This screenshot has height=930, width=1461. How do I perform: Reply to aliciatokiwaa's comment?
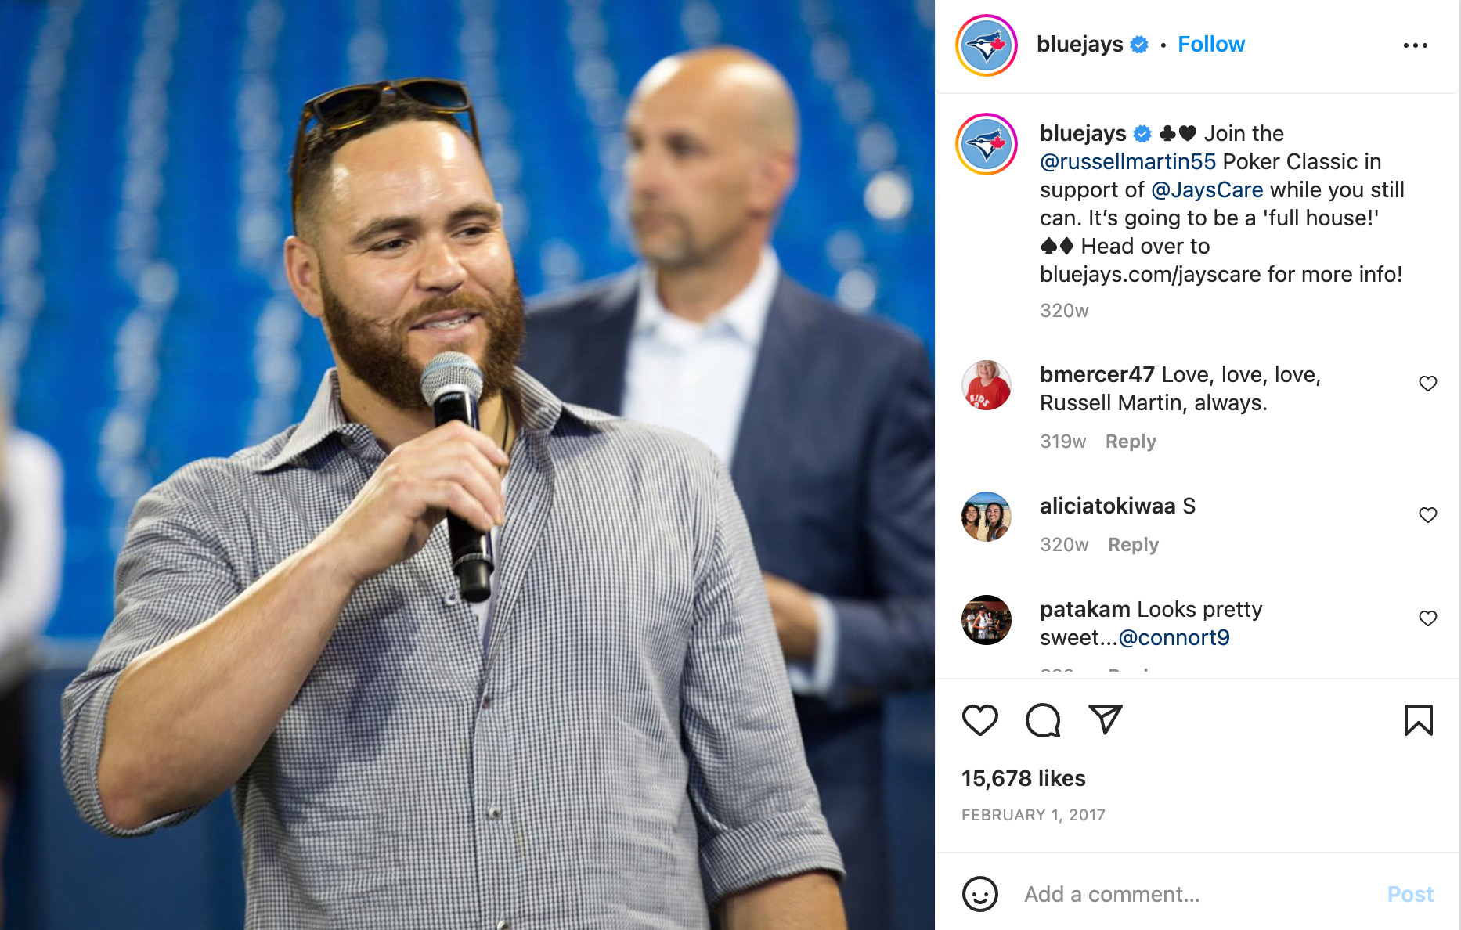click(1133, 545)
